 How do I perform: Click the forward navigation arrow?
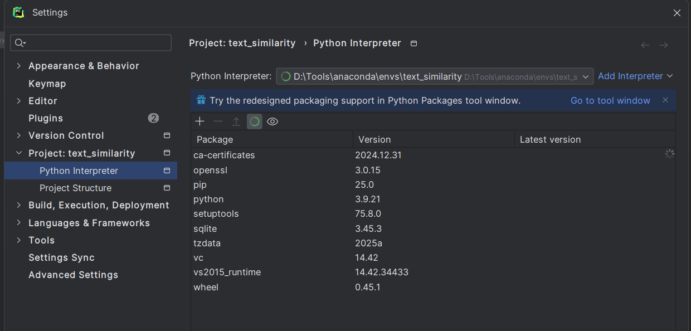(x=664, y=45)
